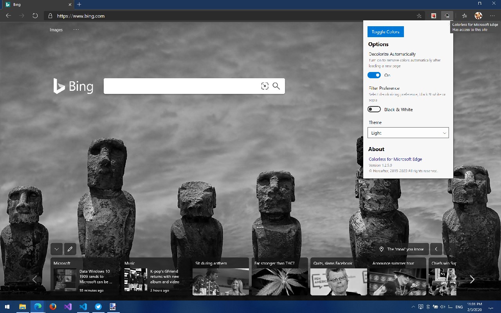Click the red extension icon beside Colorless
501x313 pixels.
click(x=434, y=16)
